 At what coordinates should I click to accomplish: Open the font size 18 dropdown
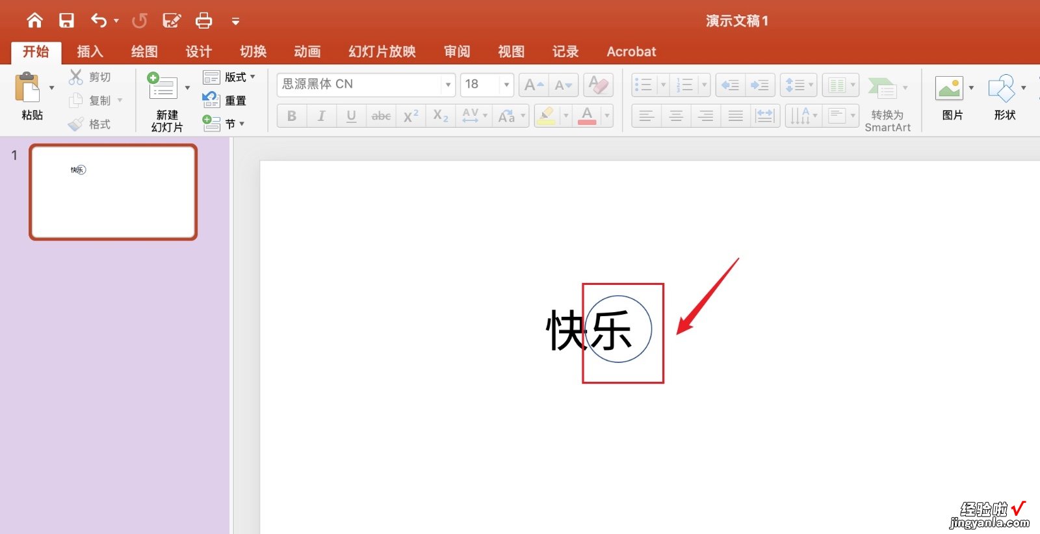[506, 85]
